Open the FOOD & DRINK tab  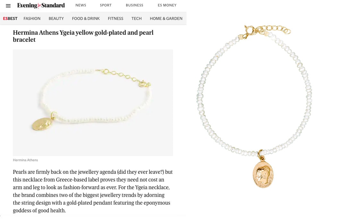[86, 19]
